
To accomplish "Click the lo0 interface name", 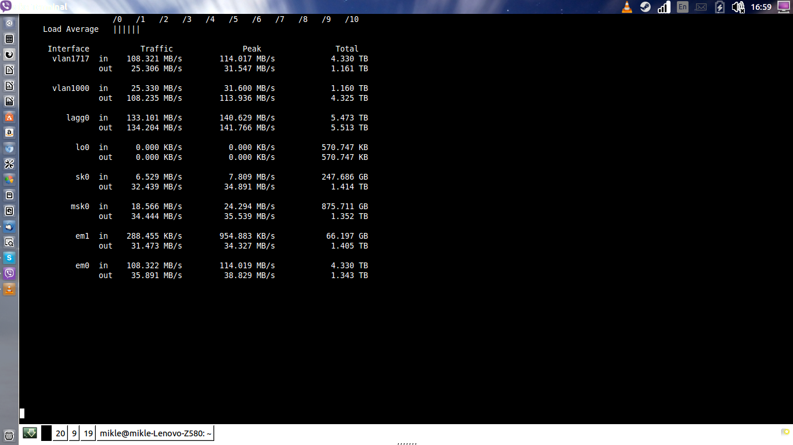I will pos(82,147).
